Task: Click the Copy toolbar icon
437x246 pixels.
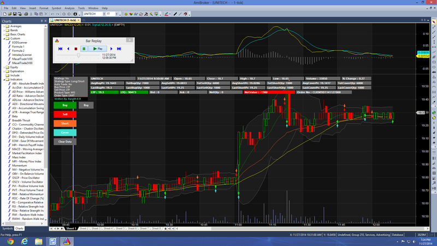Action: click(x=36, y=14)
